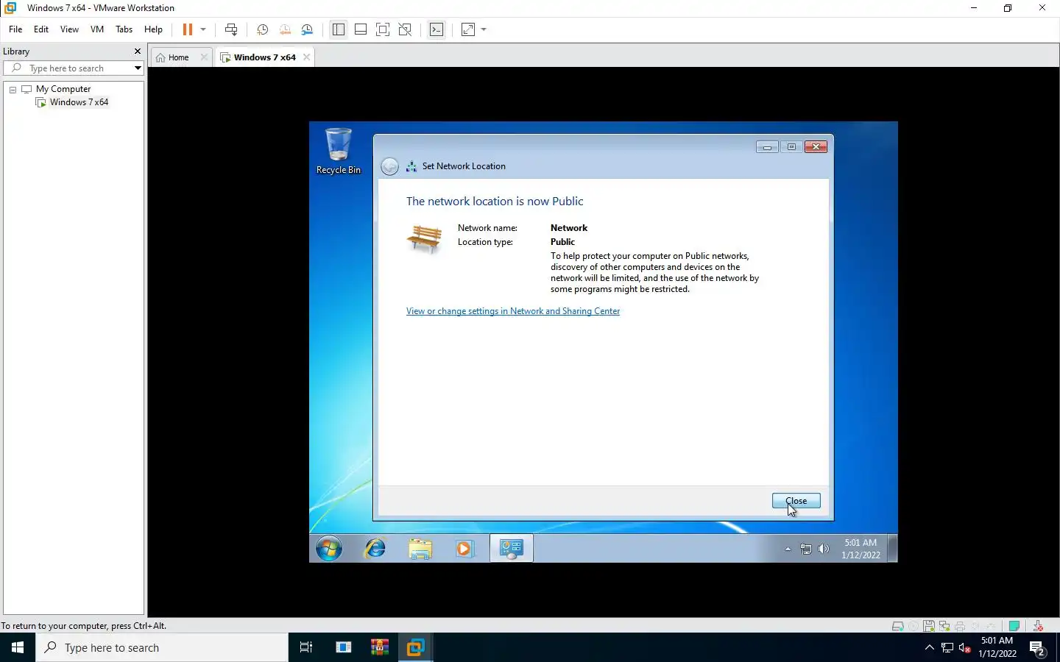
Task: Launch Internet Explorer from the guest taskbar
Action: [x=375, y=548]
